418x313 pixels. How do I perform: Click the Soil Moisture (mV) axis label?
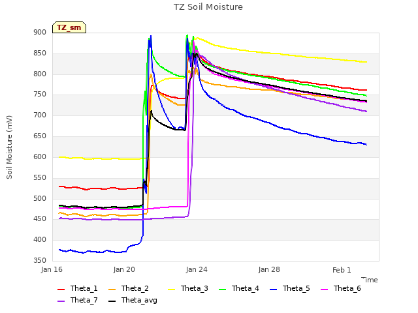click(x=9, y=147)
